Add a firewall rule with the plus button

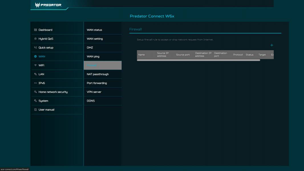271,45
